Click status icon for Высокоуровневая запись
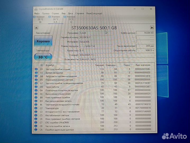190x143 pixels. [x=36, y=101]
